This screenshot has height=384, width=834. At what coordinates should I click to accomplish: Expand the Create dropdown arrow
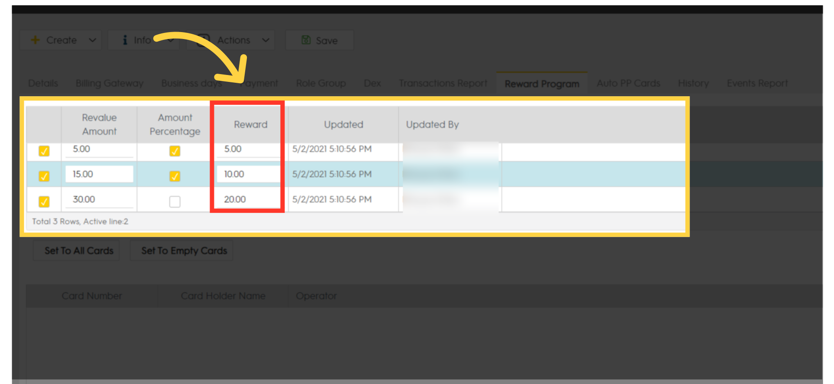[92, 40]
